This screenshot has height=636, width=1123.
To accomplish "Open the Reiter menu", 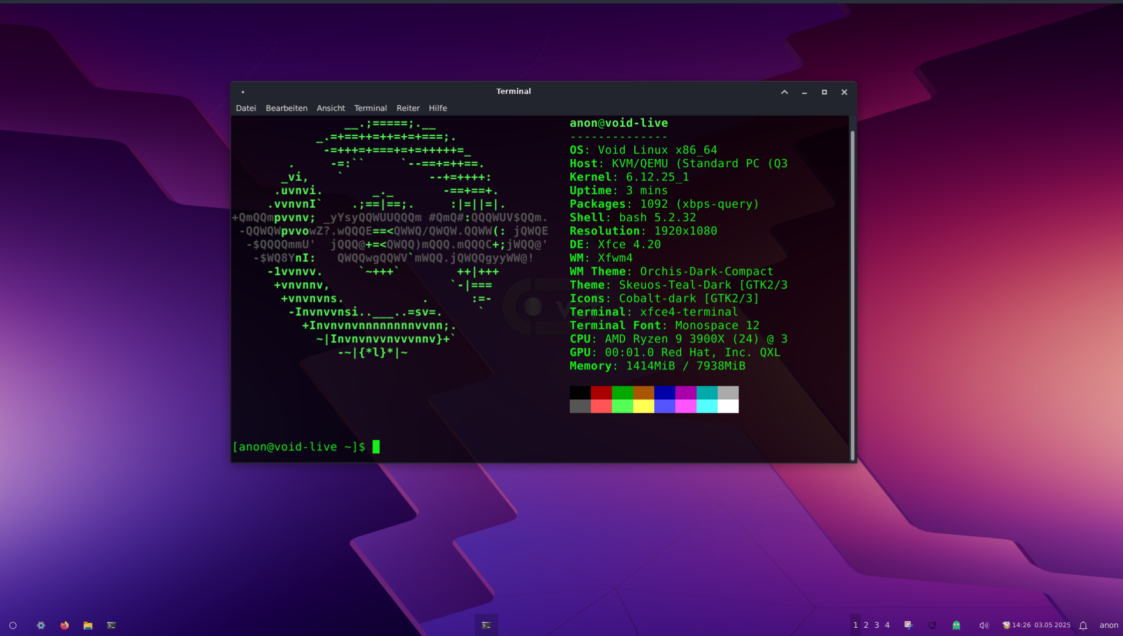I will point(408,108).
